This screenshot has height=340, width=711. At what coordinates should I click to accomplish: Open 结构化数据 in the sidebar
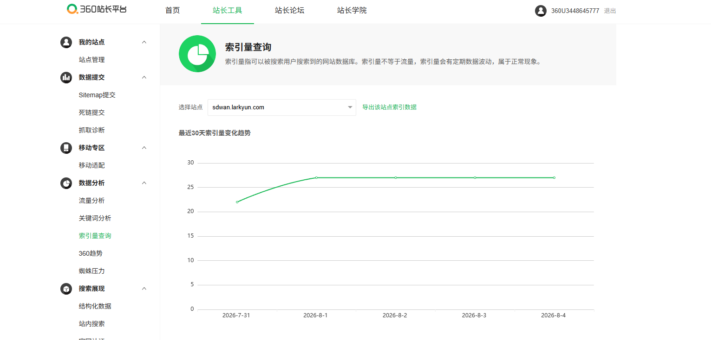click(95, 306)
